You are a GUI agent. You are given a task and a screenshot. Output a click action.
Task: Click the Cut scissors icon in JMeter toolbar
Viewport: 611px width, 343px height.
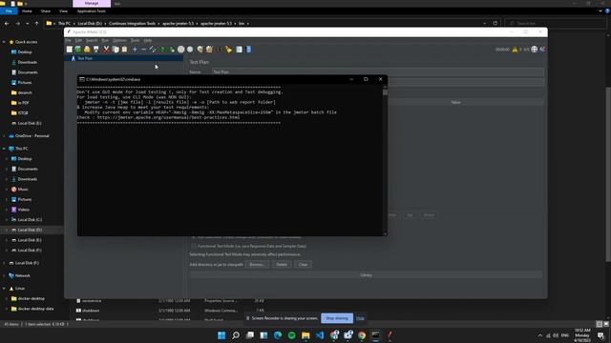pos(106,50)
